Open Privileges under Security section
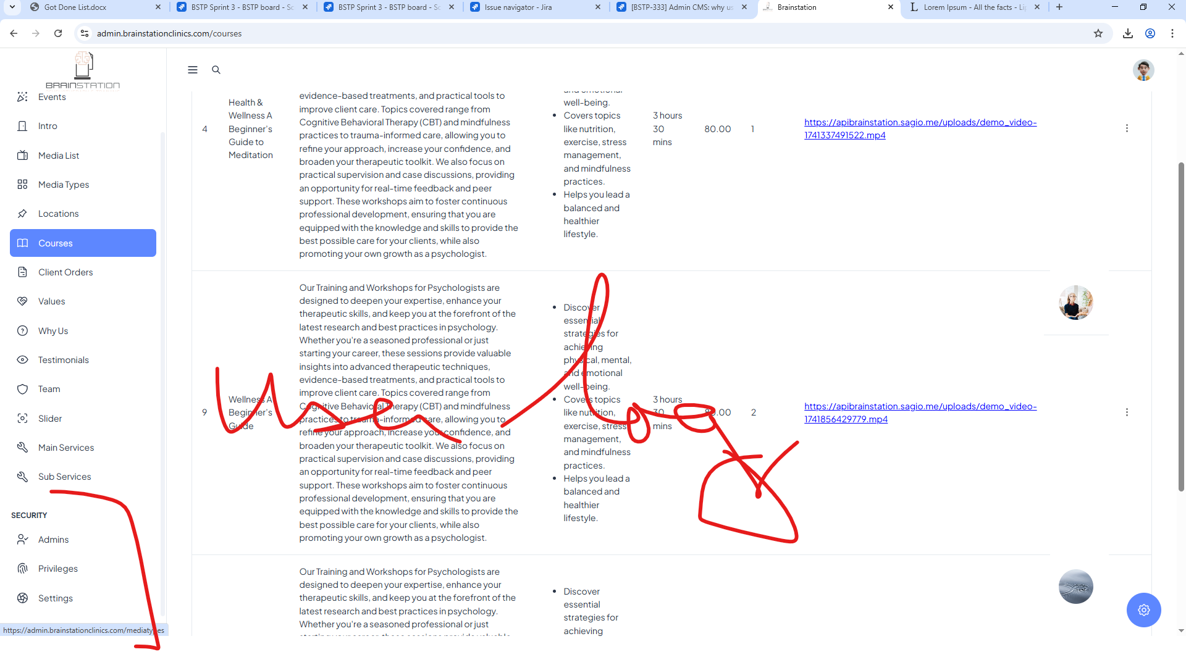This screenshot has height=652, width=1186. click(x=57, y=569)
